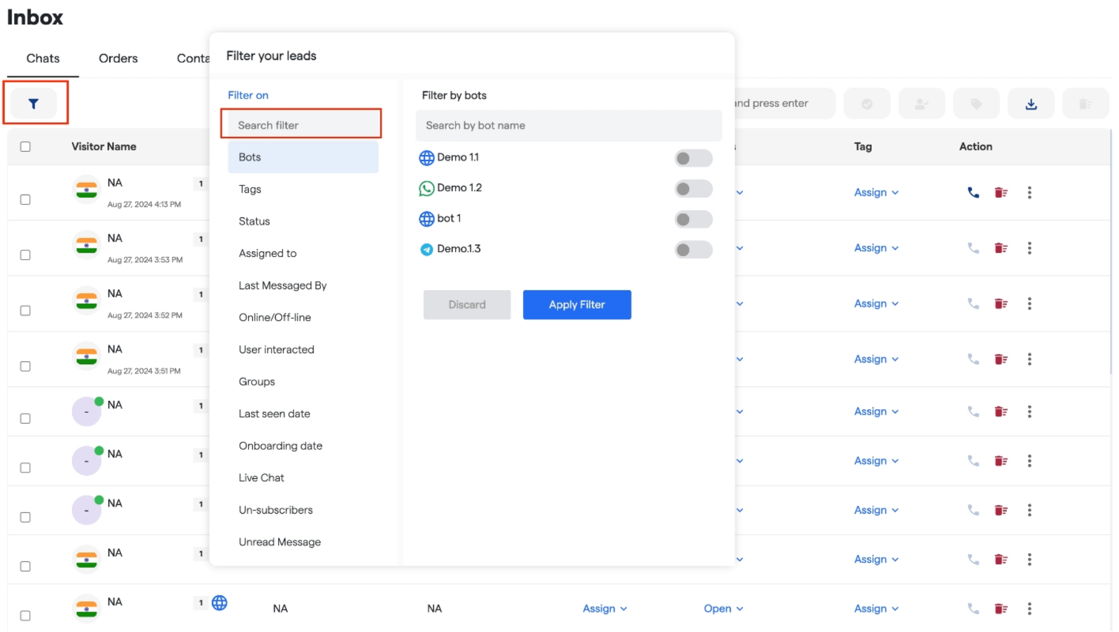Select the Bots filter category
Viewport: 1119px width, 632px height.
303,157
